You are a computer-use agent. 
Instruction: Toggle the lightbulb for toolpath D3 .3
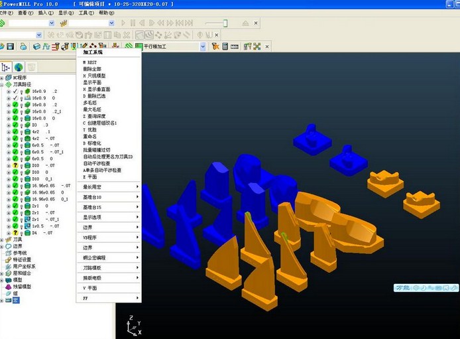tap(21, 125)
